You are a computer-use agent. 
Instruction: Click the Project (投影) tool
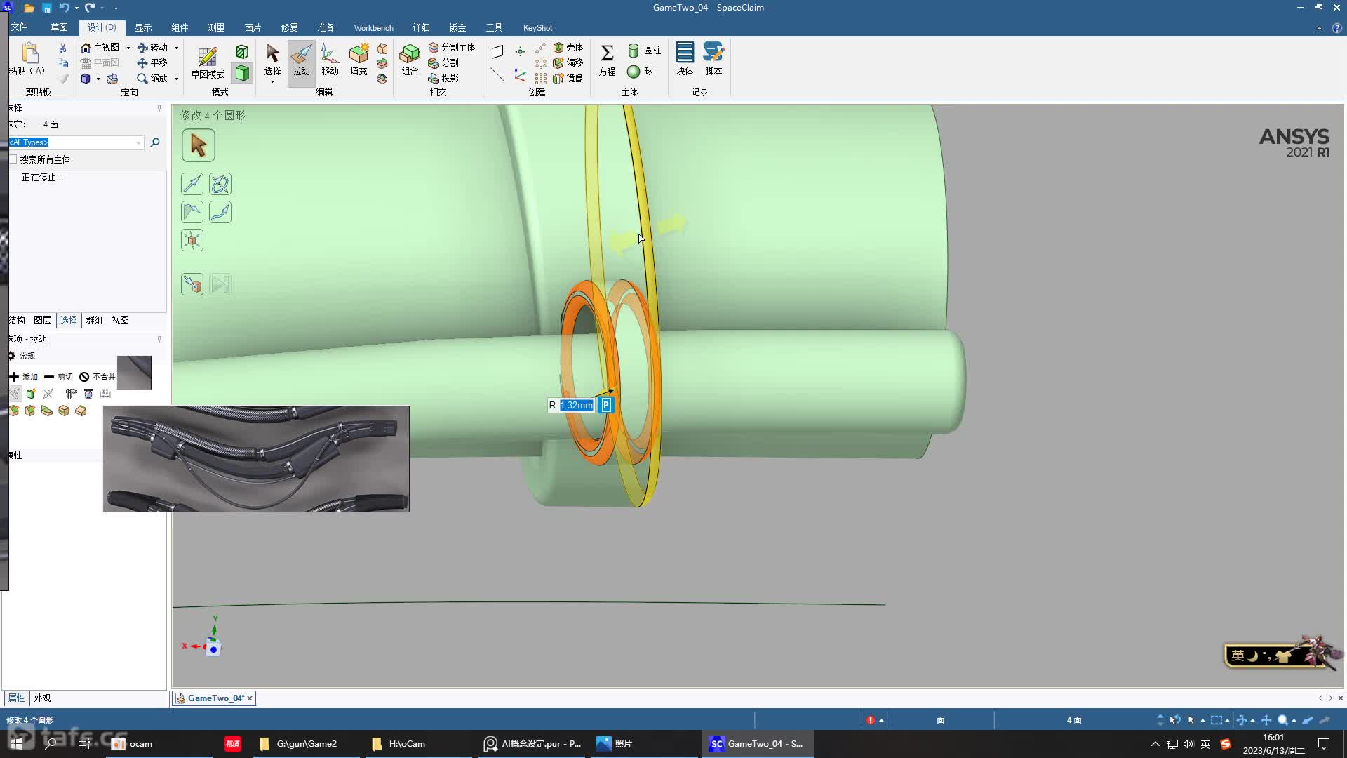443,78
